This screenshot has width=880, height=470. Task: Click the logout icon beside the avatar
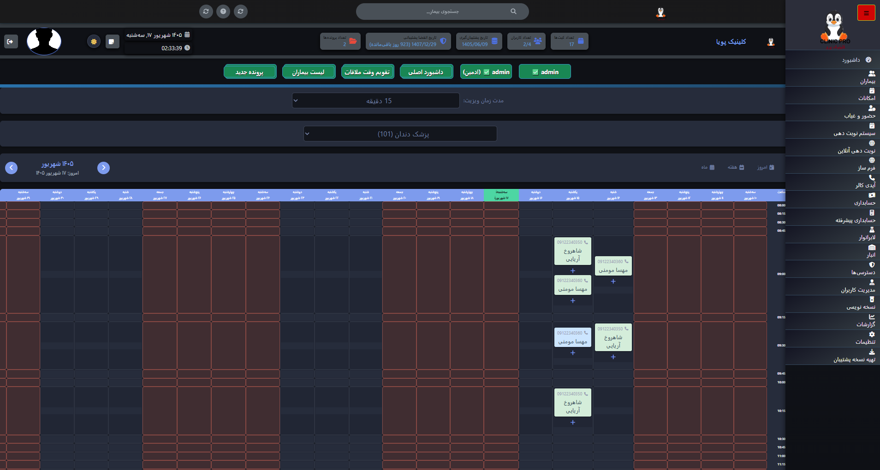tap(11, 41)
